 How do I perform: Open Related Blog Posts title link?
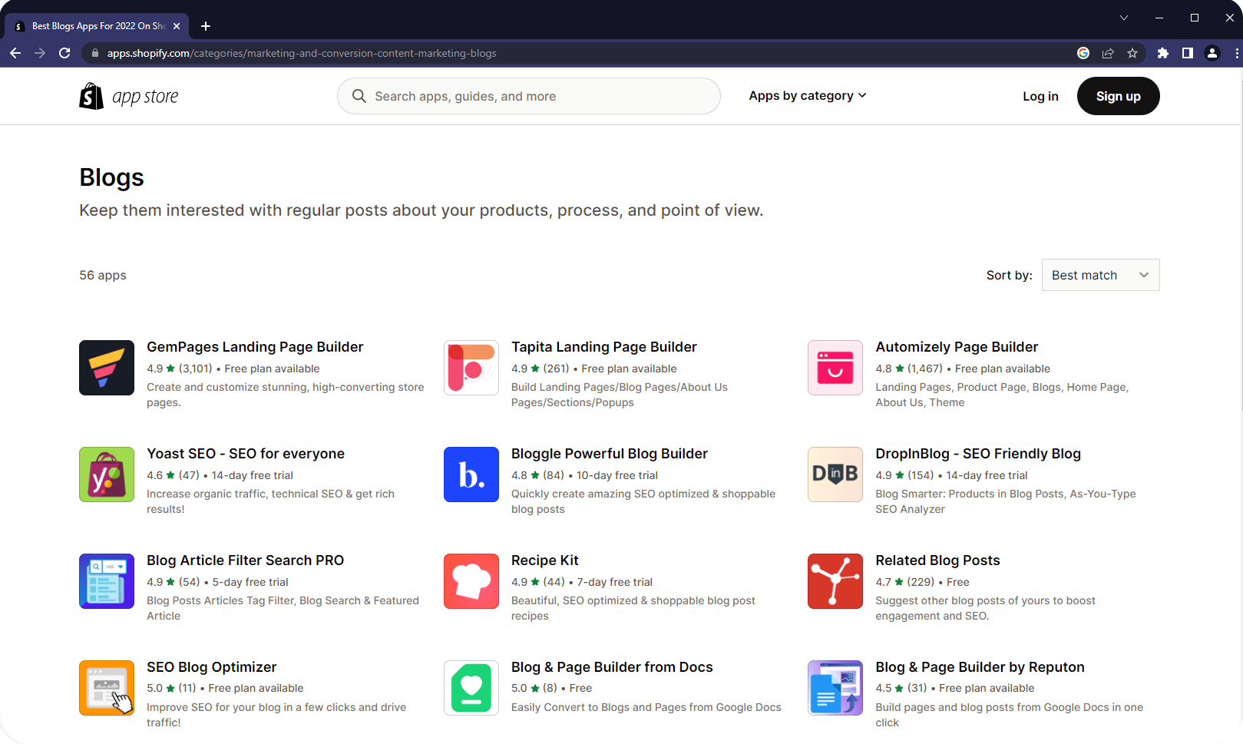[938, 560]
